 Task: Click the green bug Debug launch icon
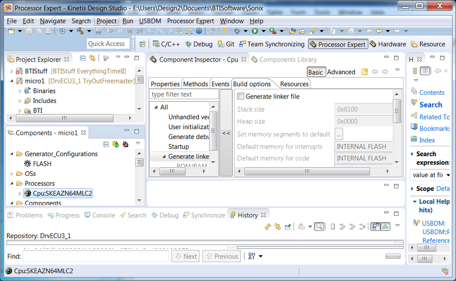(237, 31)
